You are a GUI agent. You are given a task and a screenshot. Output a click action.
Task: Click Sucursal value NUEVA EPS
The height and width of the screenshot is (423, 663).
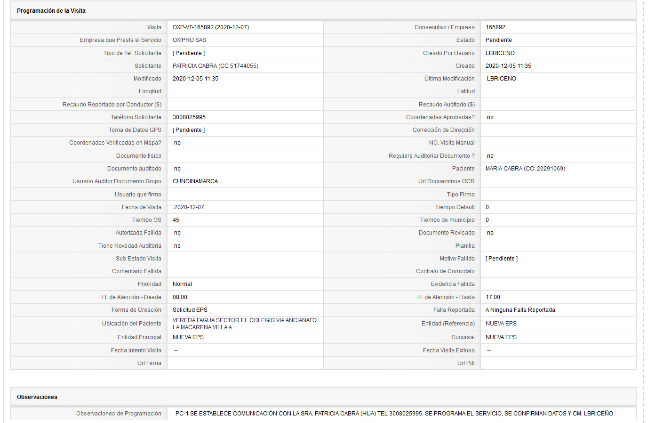tap(501, 337)
